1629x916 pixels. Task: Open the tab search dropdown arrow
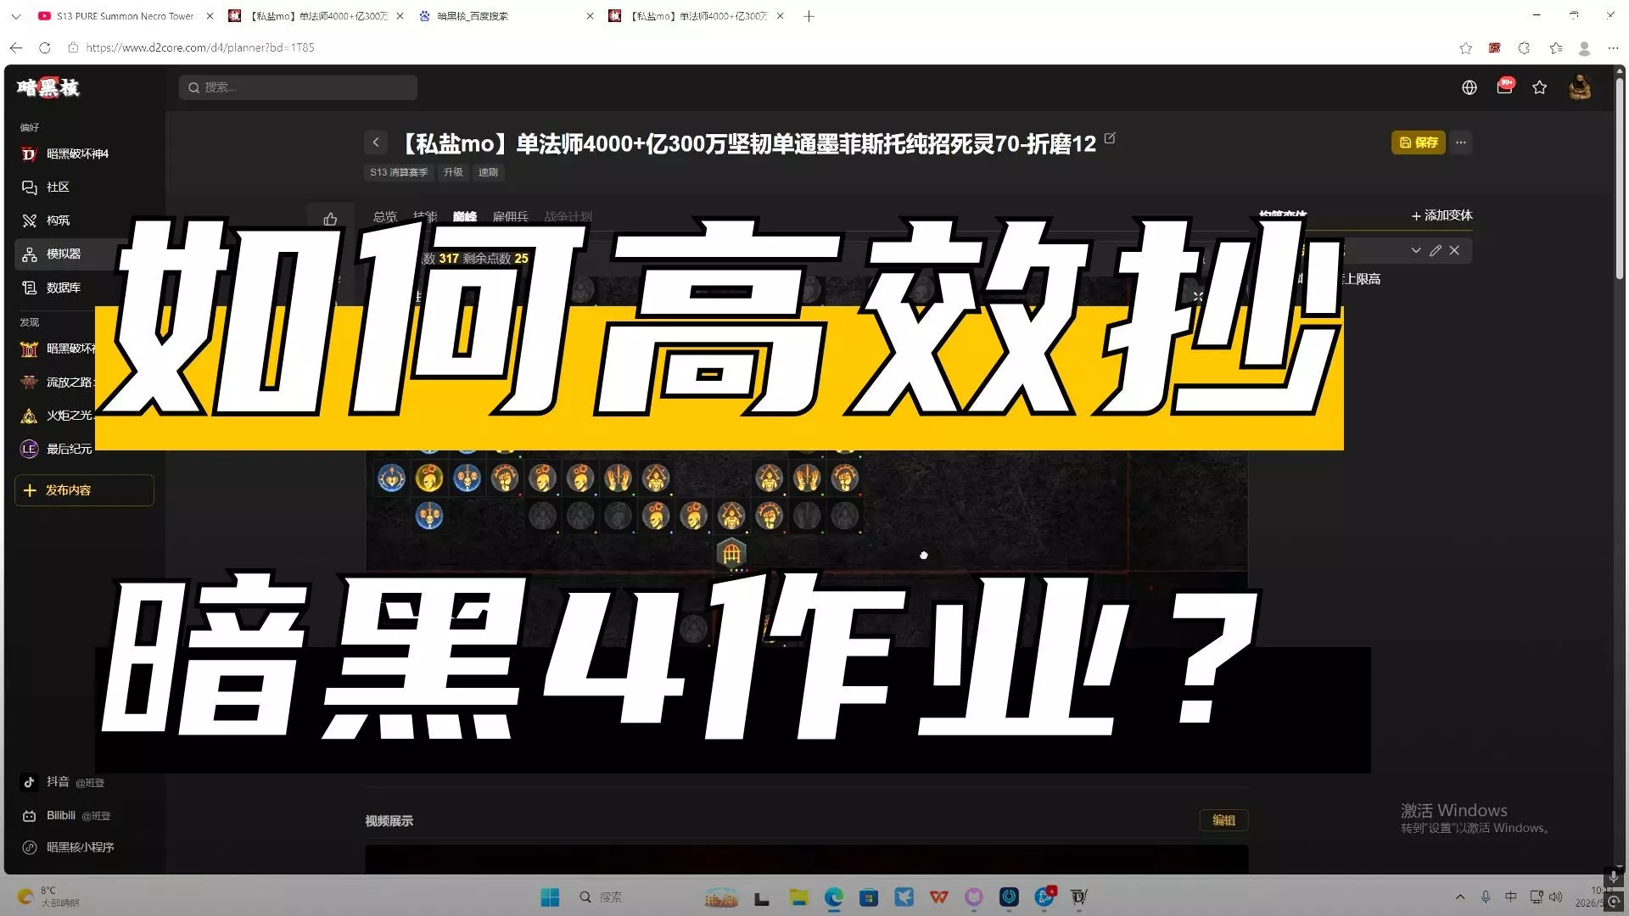click(x=15, y=16)
